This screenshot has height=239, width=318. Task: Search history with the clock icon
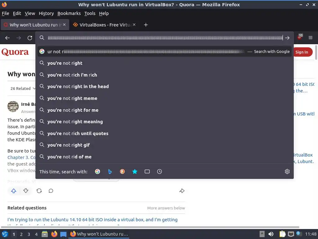pos(160,171)
